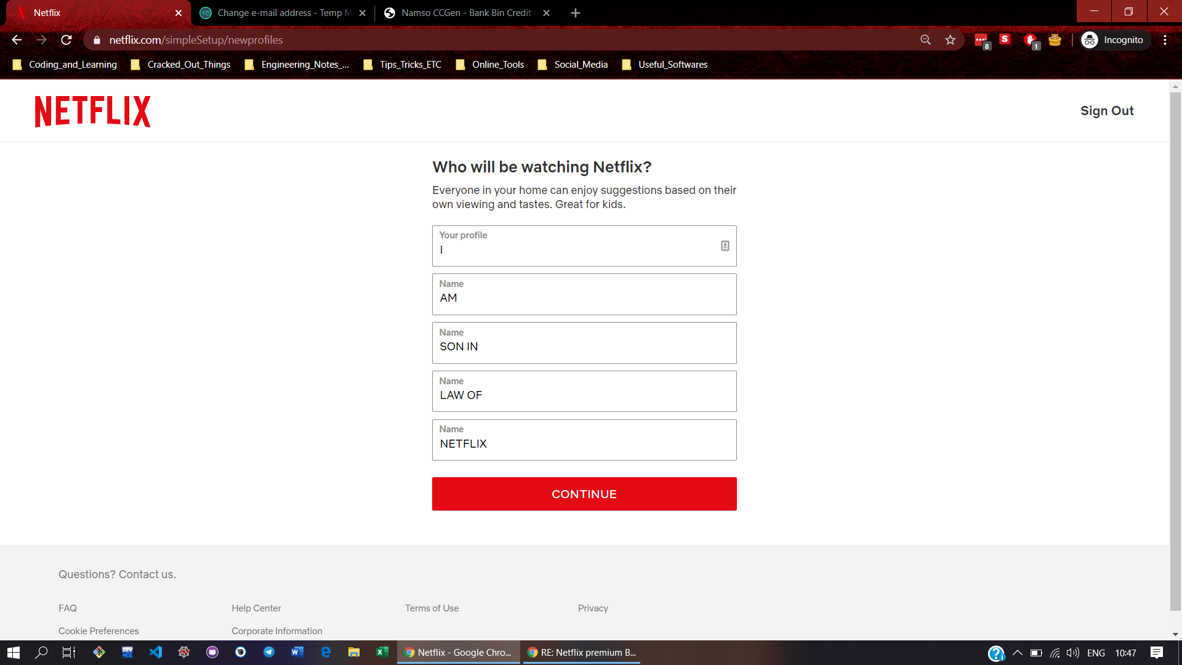The width and height of the screenshot is (1182, 665).
Task: Show hidden system tray icons chevron
Action: point(1017,653)
